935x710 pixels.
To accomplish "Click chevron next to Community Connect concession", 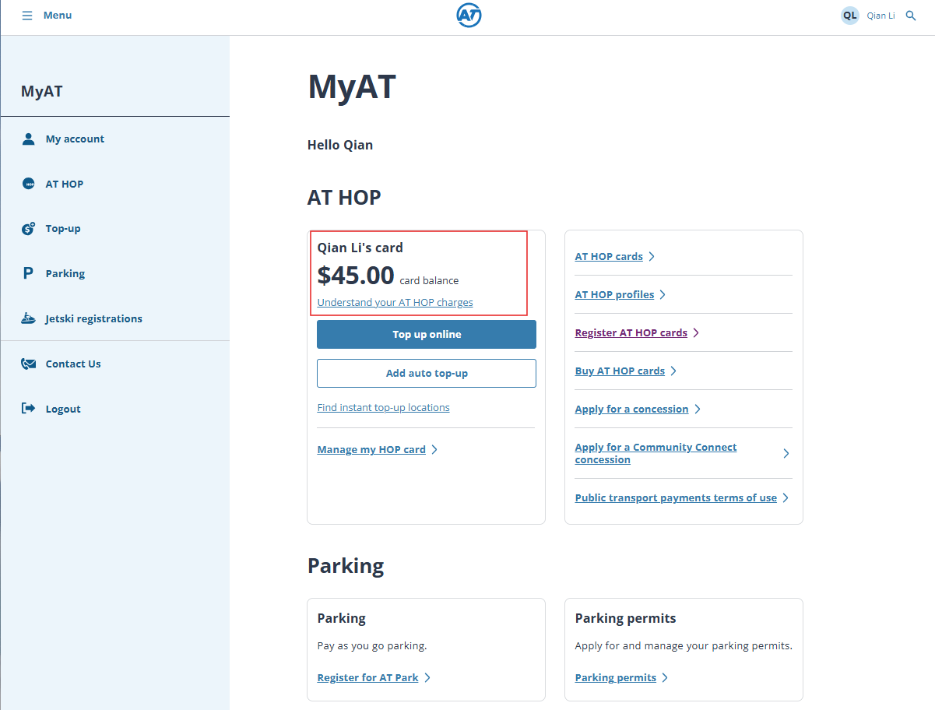I will tap(786, 453).
